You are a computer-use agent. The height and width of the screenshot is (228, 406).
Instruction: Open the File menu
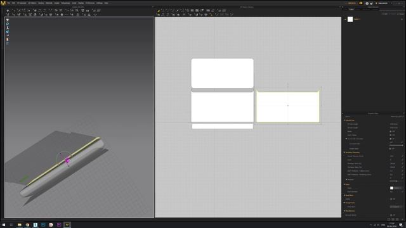(8, 3)
